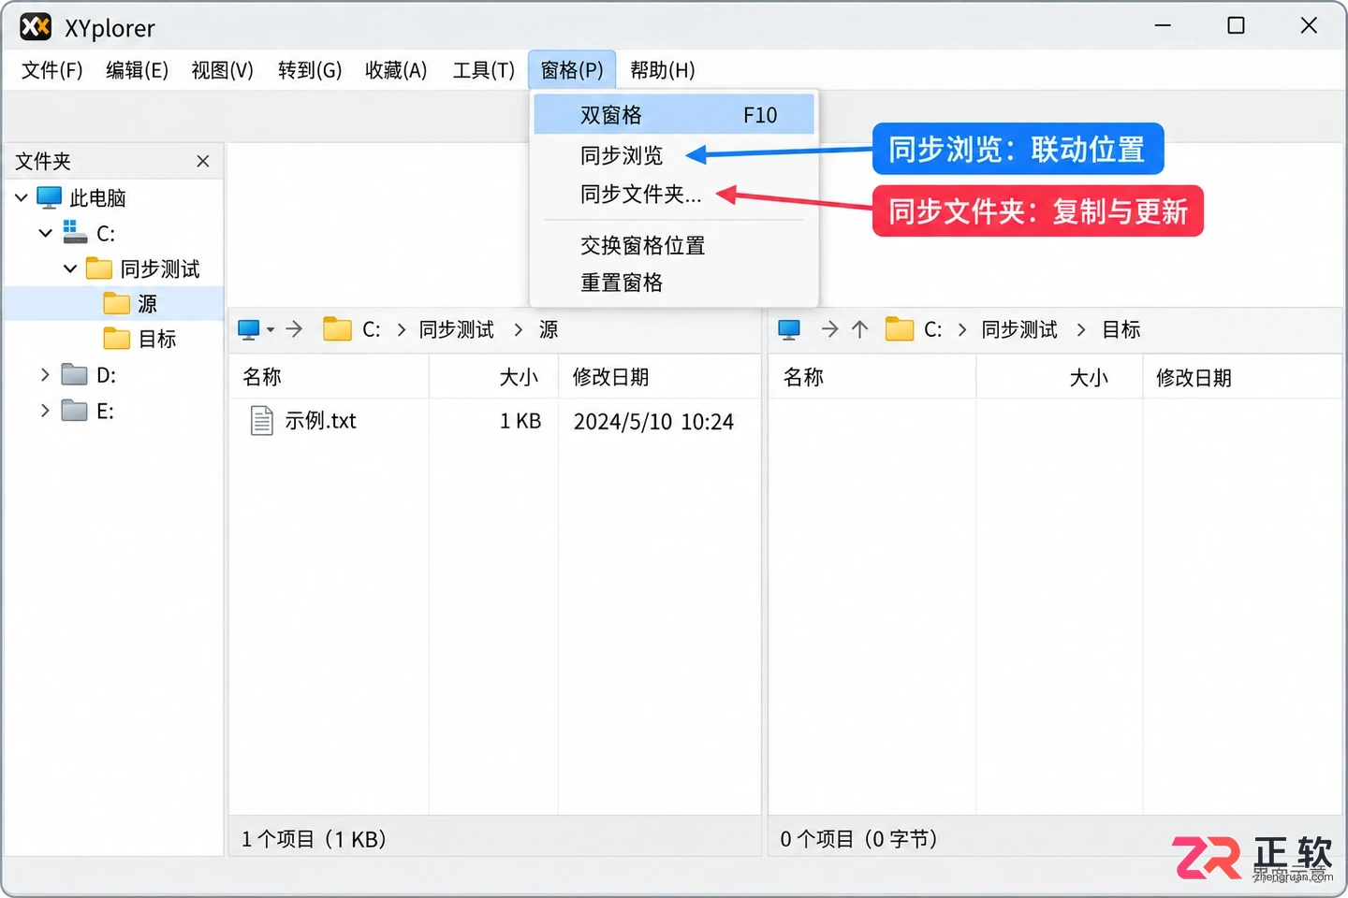Image resolution: width=1348 pixels, height=898 pixels.
Task: Open the 转到(G) menu
Action: click(310, 70)
